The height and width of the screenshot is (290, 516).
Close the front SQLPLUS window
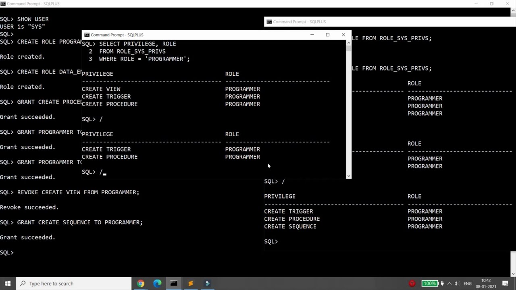click(x=343, y=35)
